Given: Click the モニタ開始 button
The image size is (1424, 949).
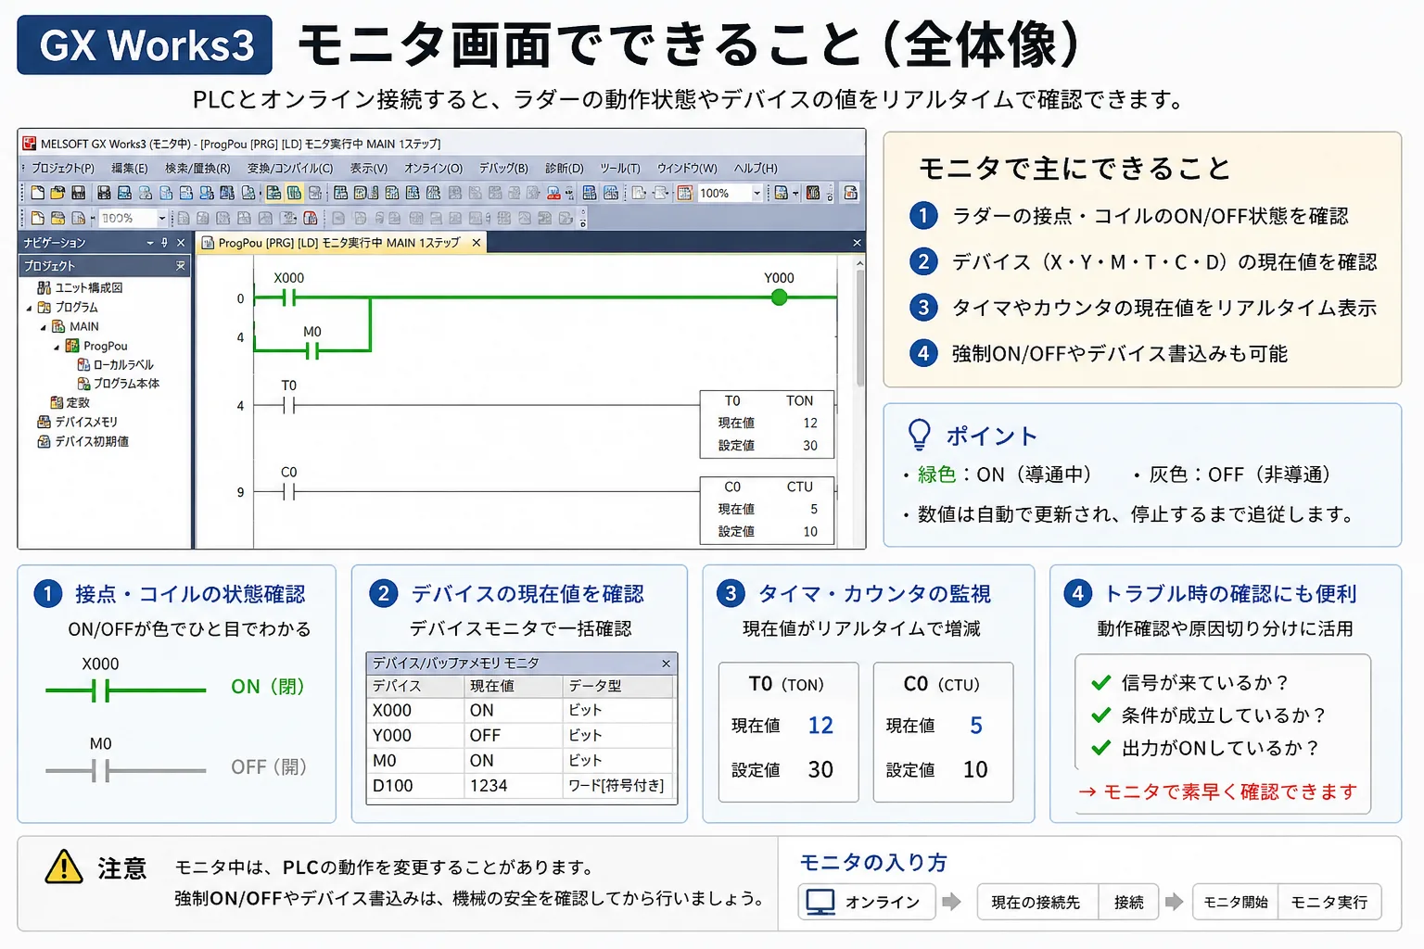Looking at the screenshot, I should [x=1235, y=902].
